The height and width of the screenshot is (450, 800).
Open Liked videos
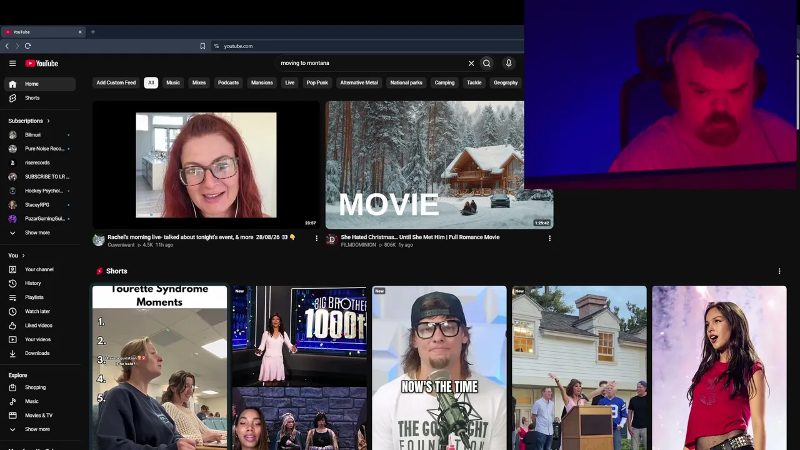[40, 326]
